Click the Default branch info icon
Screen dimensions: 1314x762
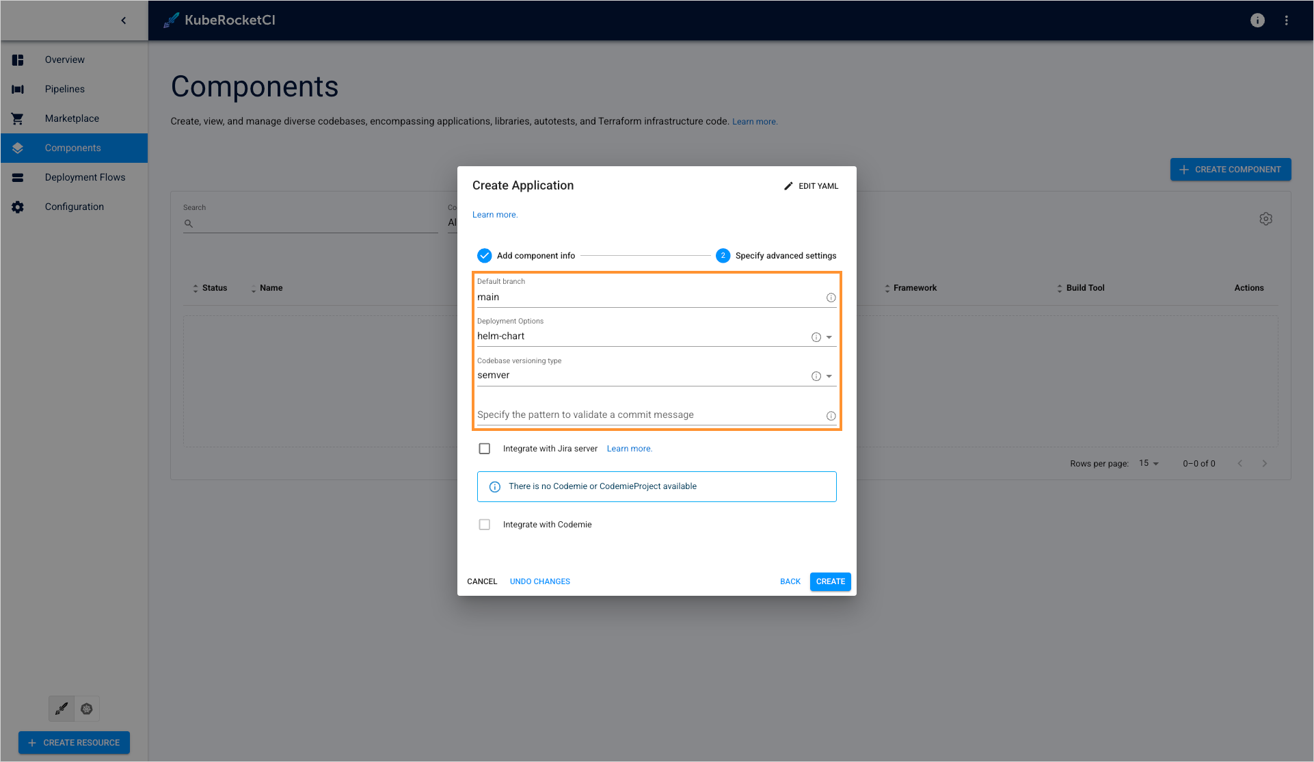point(831,298)
